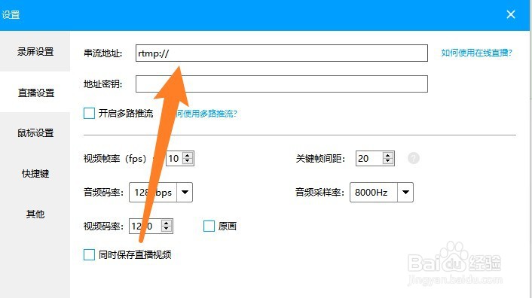Click the rtmp:// stream address field
This screenshot has width=532, height=298.
point(282,53)
